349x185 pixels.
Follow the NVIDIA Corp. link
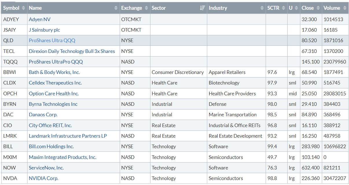[x=43, y=178]
